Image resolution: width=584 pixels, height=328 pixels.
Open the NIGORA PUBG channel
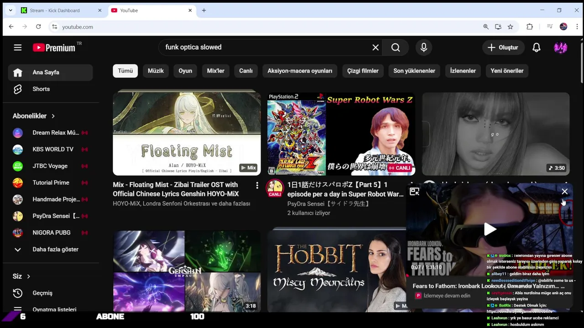pyautogui.click(x=50, y=233)
